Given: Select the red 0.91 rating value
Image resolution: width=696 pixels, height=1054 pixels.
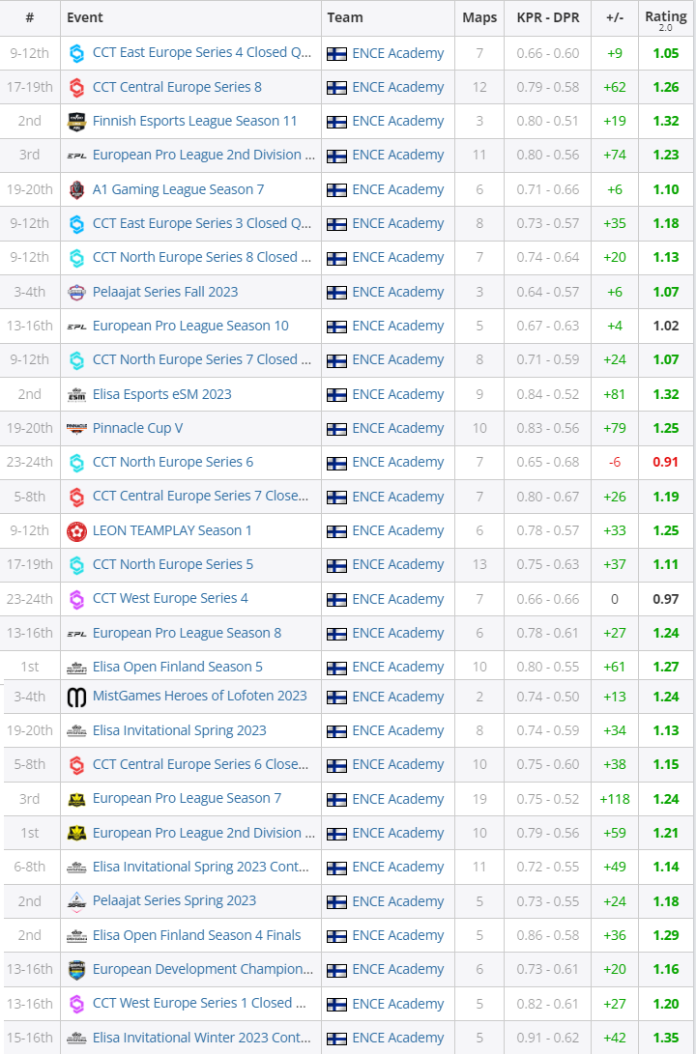Looking at the screenshot, I should pos(666,463).
